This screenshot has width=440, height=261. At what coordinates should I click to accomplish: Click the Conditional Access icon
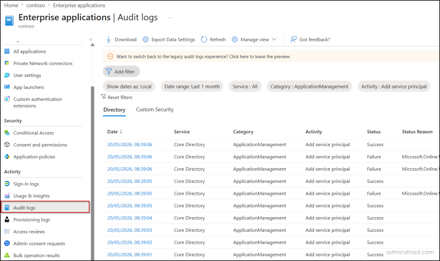7,132
